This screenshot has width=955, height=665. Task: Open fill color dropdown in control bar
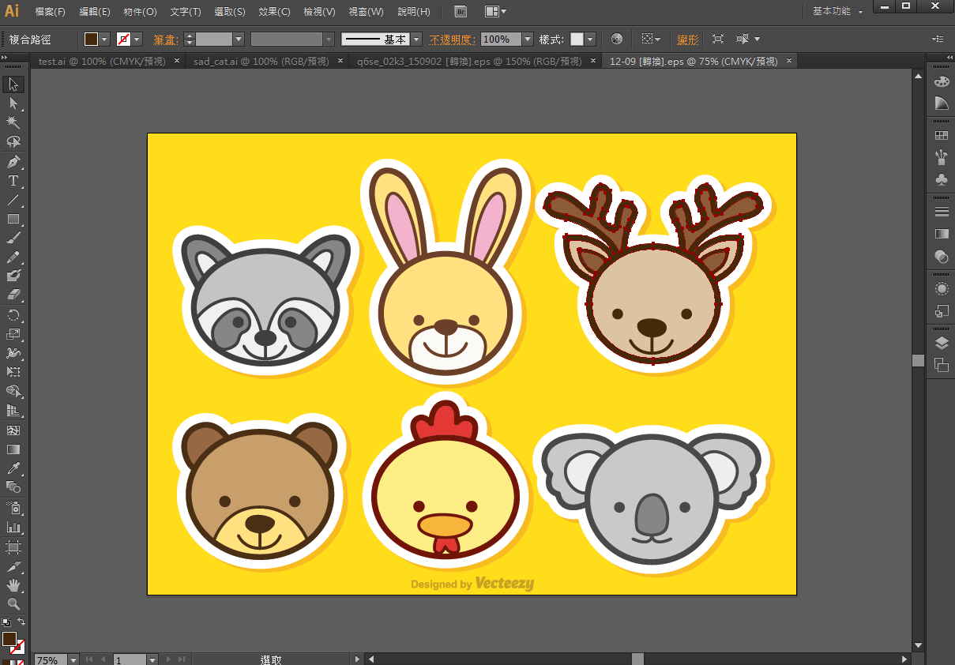(x=104, y=39)
